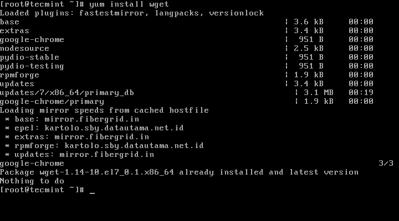Click the 'Package wget-1.14-10.el7_0.1.x86_64' text
The height and width of the screenshot is (221, 399).
click(89, 172)
